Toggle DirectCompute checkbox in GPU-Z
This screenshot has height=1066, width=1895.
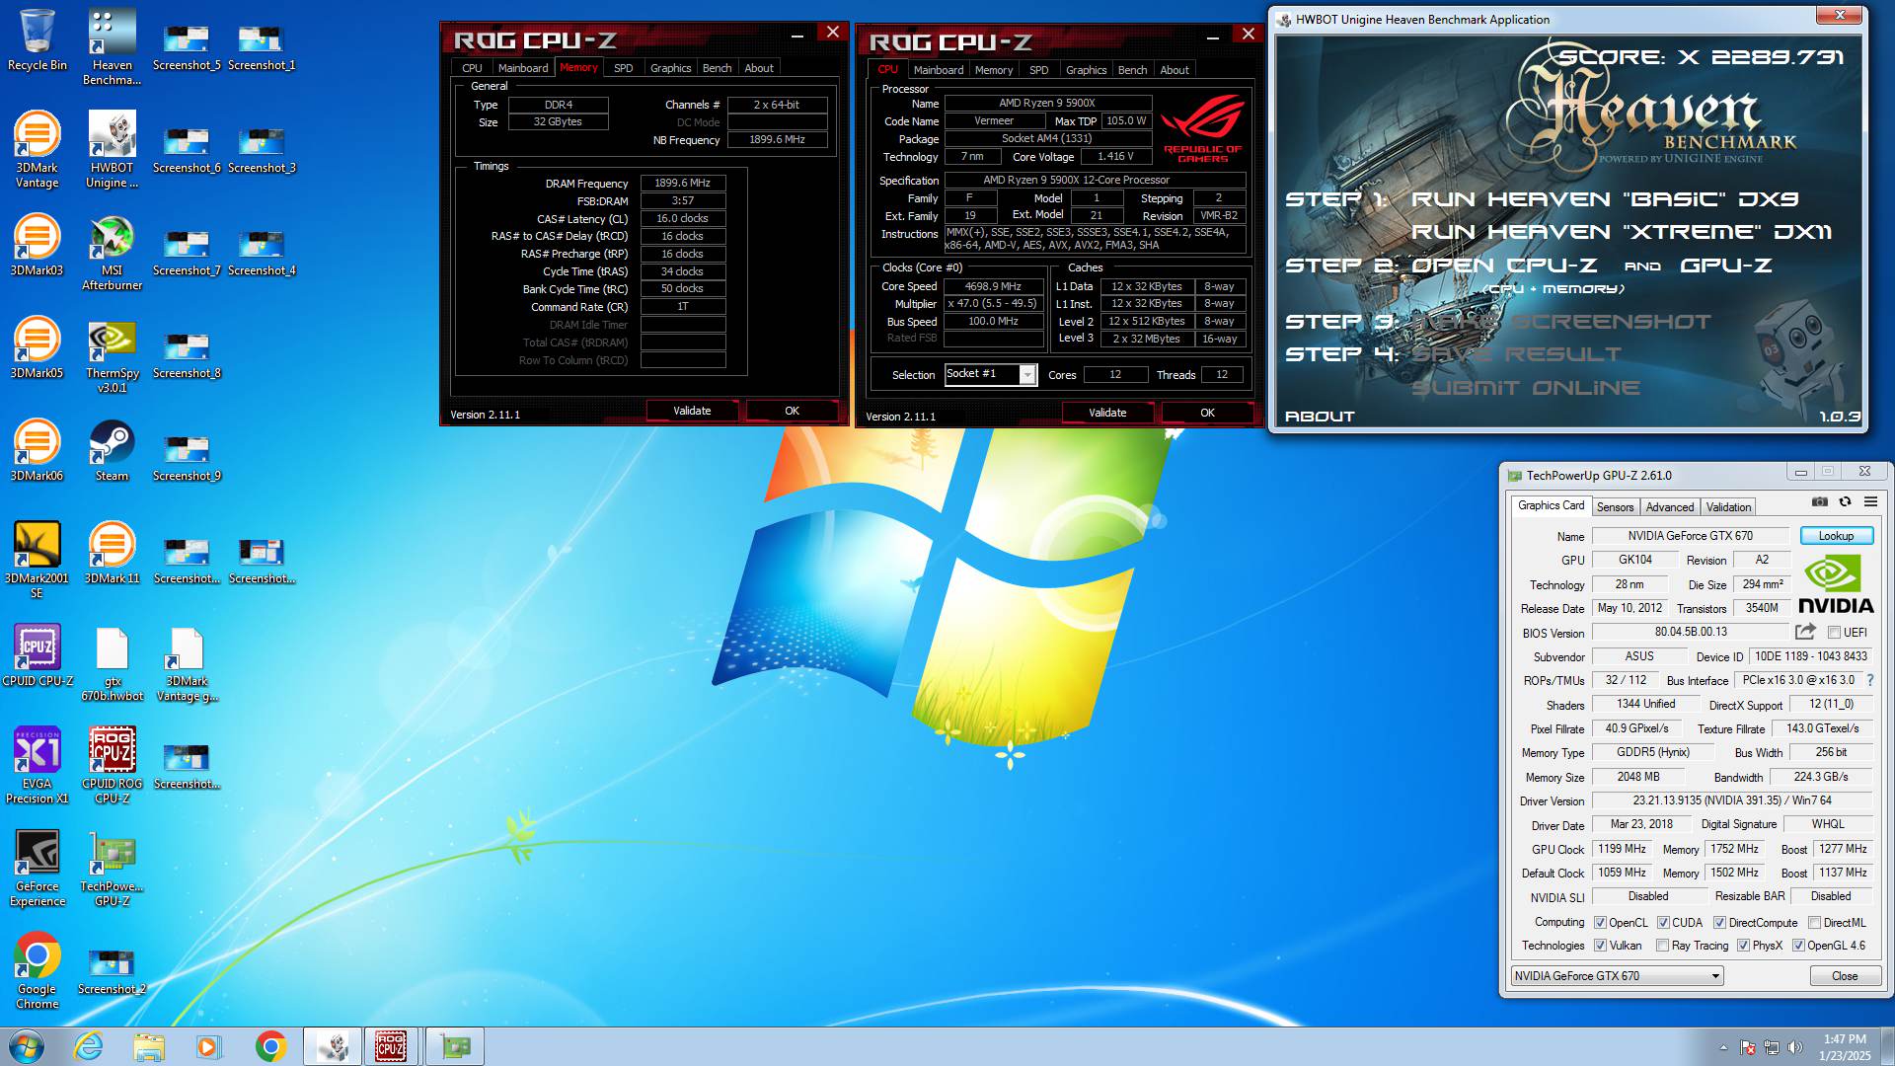(x=1719, y=923)
